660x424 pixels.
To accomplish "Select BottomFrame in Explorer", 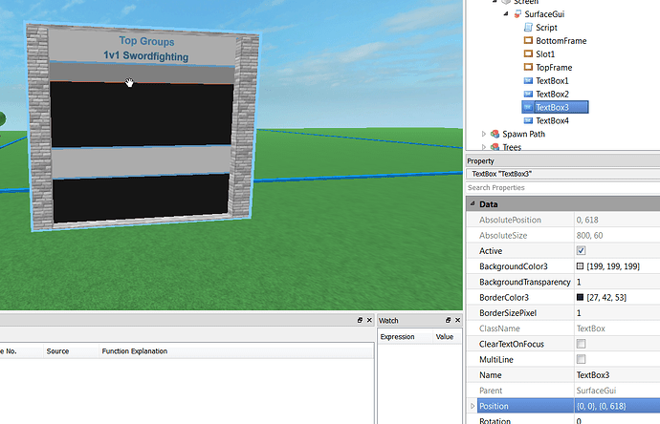I will [561, 41].
